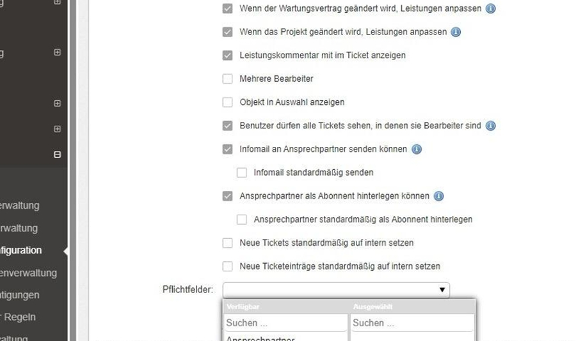The image size is (576, 341).
Task: Check Neue Ticketeinträge standardmäßig auf intern setzen
Action: 227,266
